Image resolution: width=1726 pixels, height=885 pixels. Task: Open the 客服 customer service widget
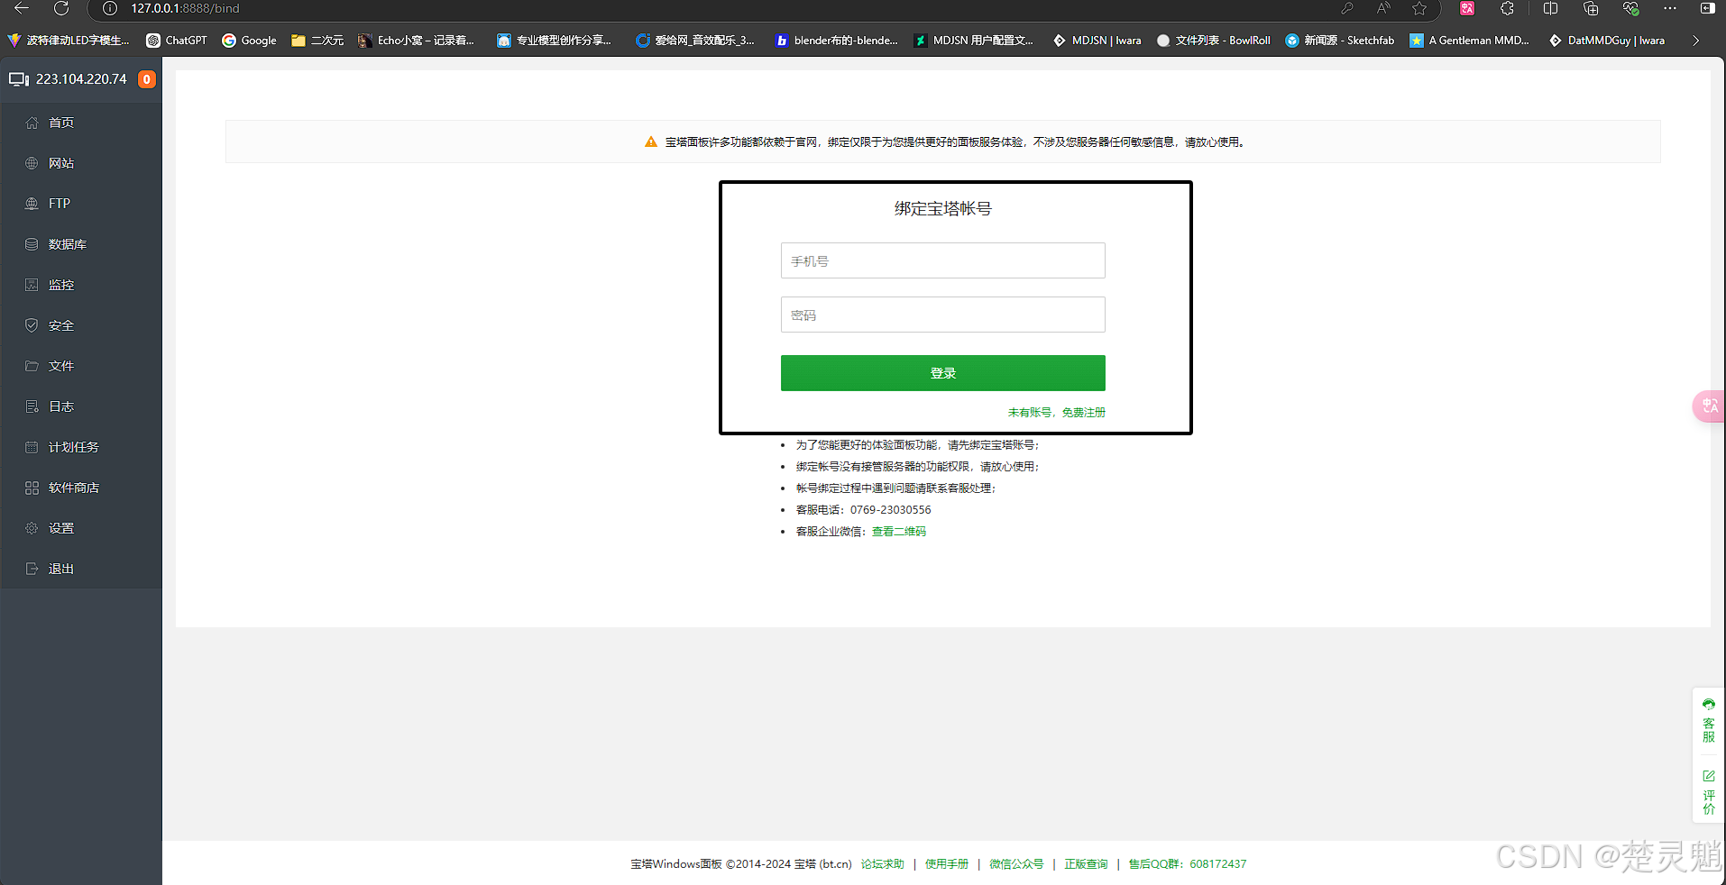coord(1709,721)
